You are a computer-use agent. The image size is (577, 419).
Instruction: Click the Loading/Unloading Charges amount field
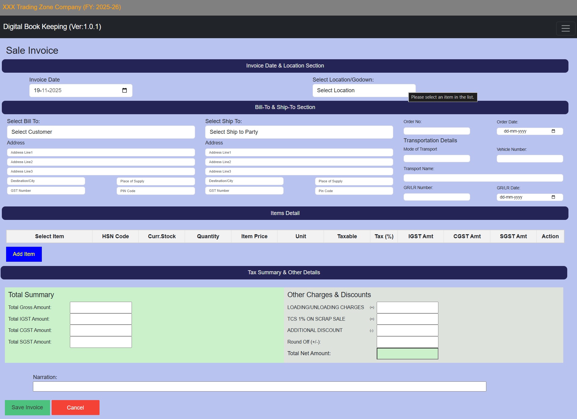(x=407, y=308)
